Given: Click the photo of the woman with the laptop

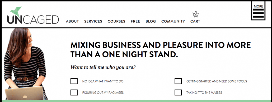Looking at the screenshot, I should (x=26, y=64).
